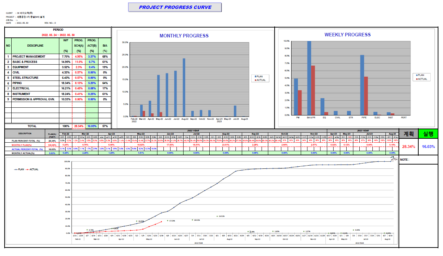The width and height of the screenshot is (443, 256).
Task: Select the 2022 YEAR header above timeline table
Action: point(193,130)
